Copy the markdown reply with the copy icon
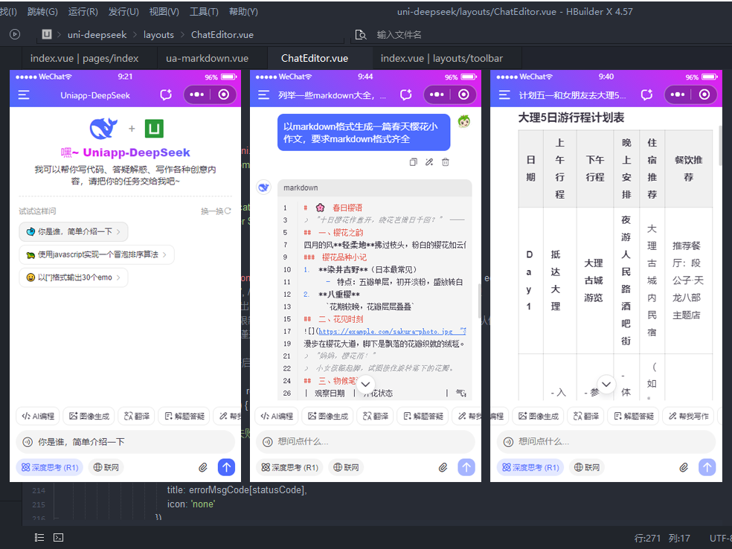The width and height of the screenshot is (732, 549). pos(413,162)
